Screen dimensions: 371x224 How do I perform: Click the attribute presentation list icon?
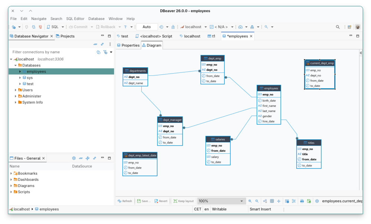294,201
